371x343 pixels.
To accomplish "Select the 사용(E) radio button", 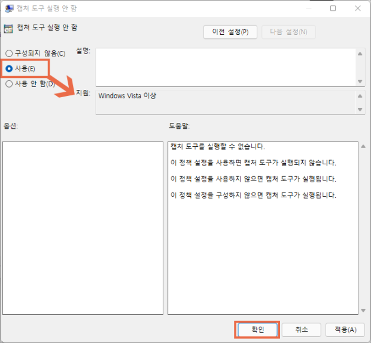I will coord(20,69).
